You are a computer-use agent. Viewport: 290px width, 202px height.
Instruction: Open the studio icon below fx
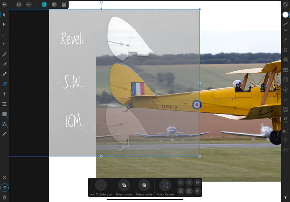[x=285, y=109]
